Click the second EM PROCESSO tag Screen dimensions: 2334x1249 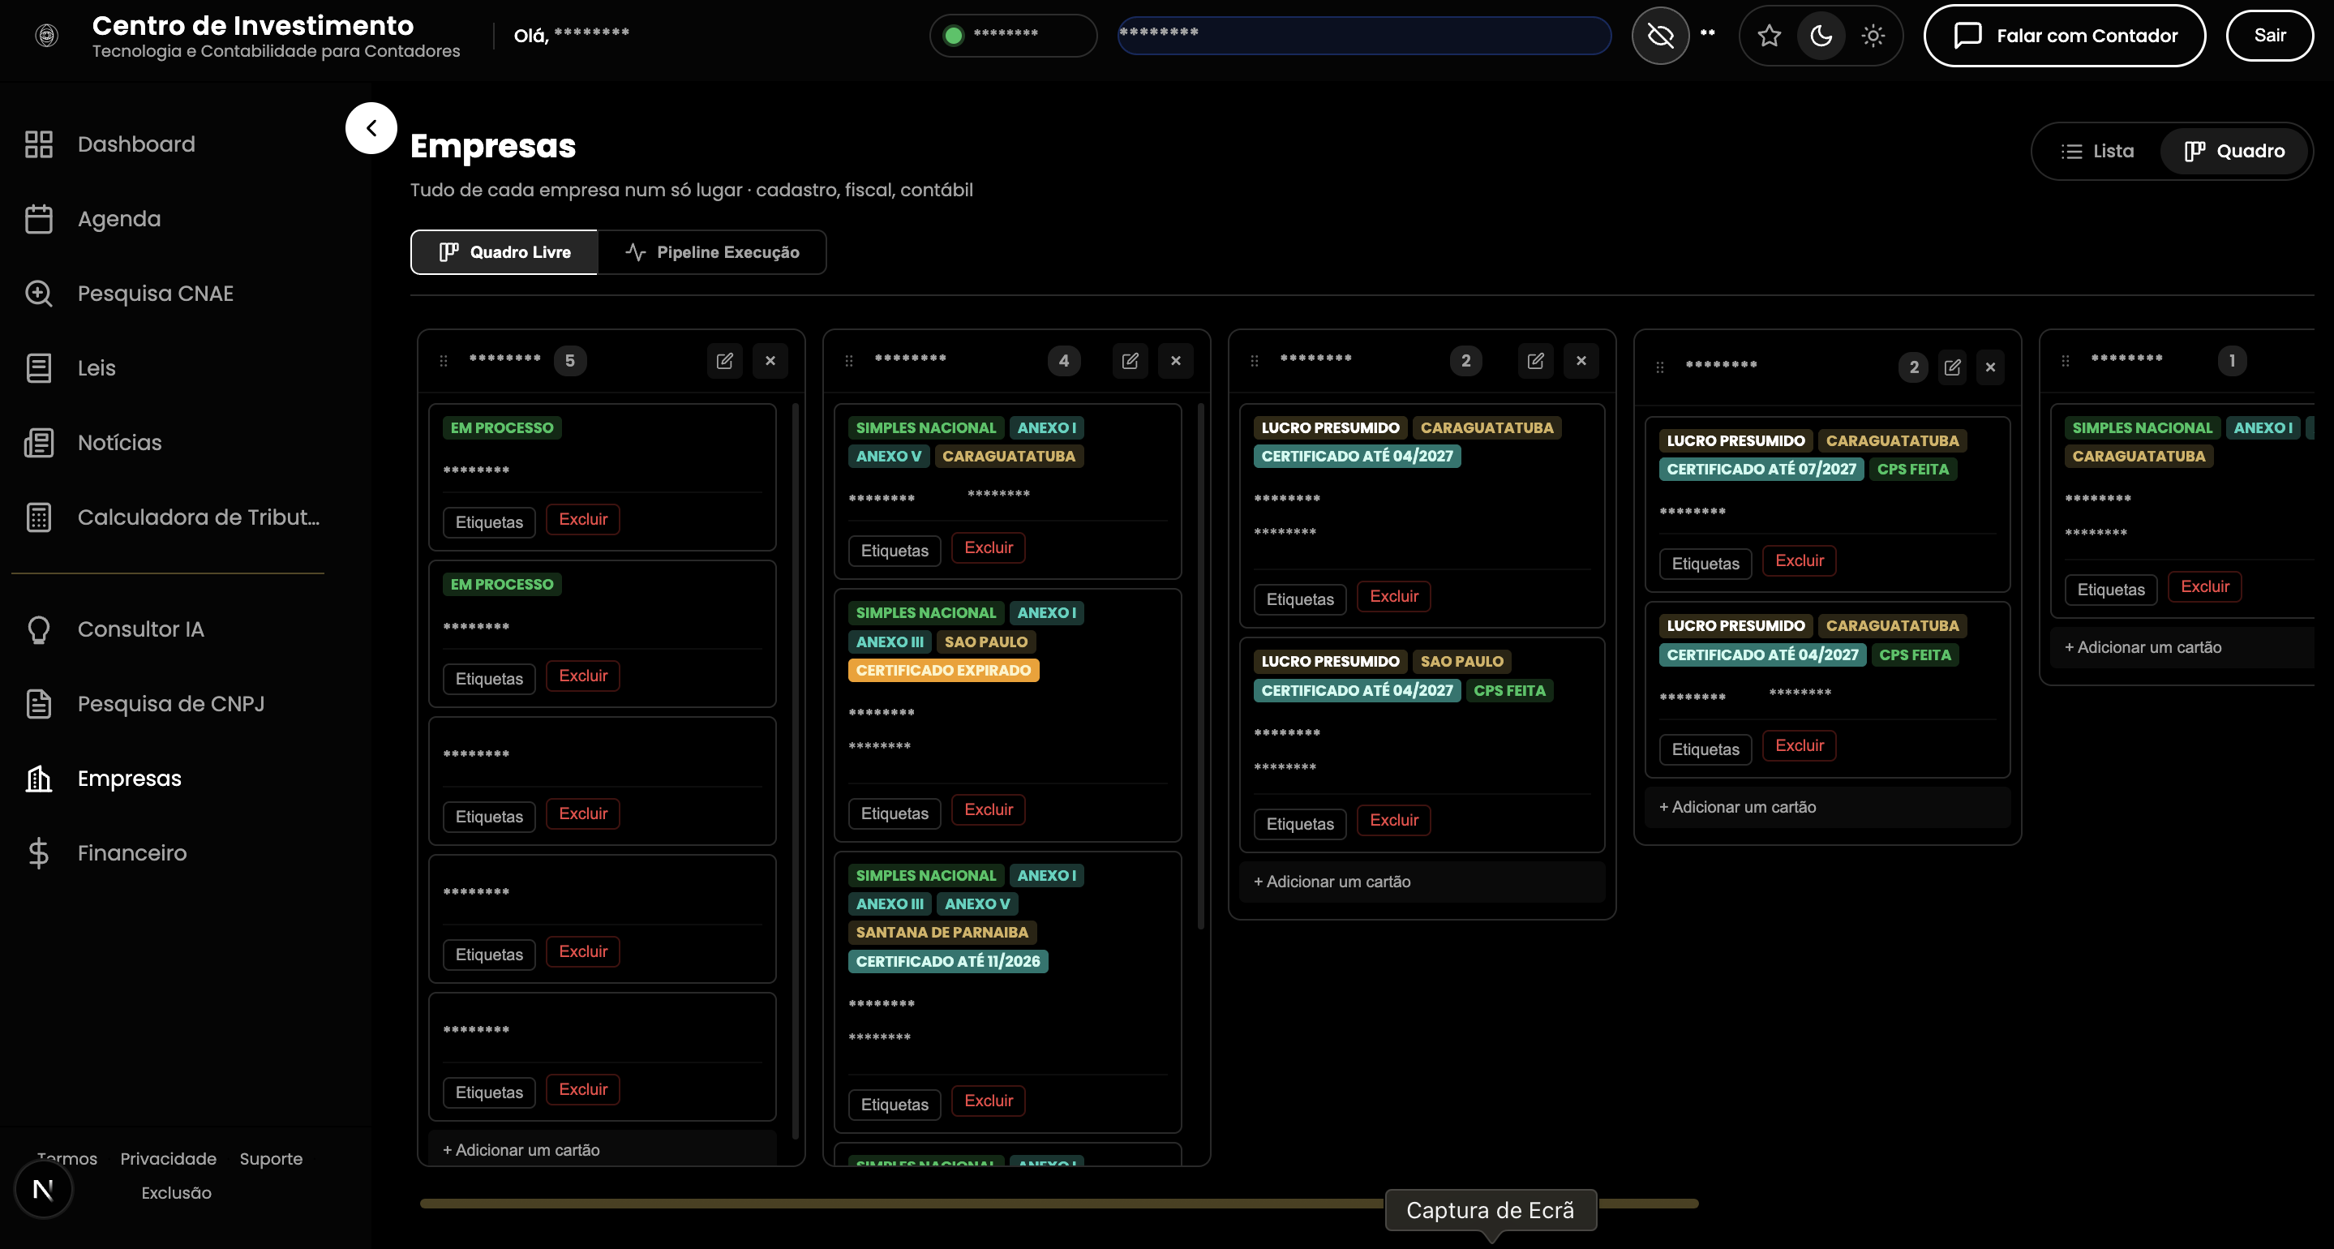502,585
